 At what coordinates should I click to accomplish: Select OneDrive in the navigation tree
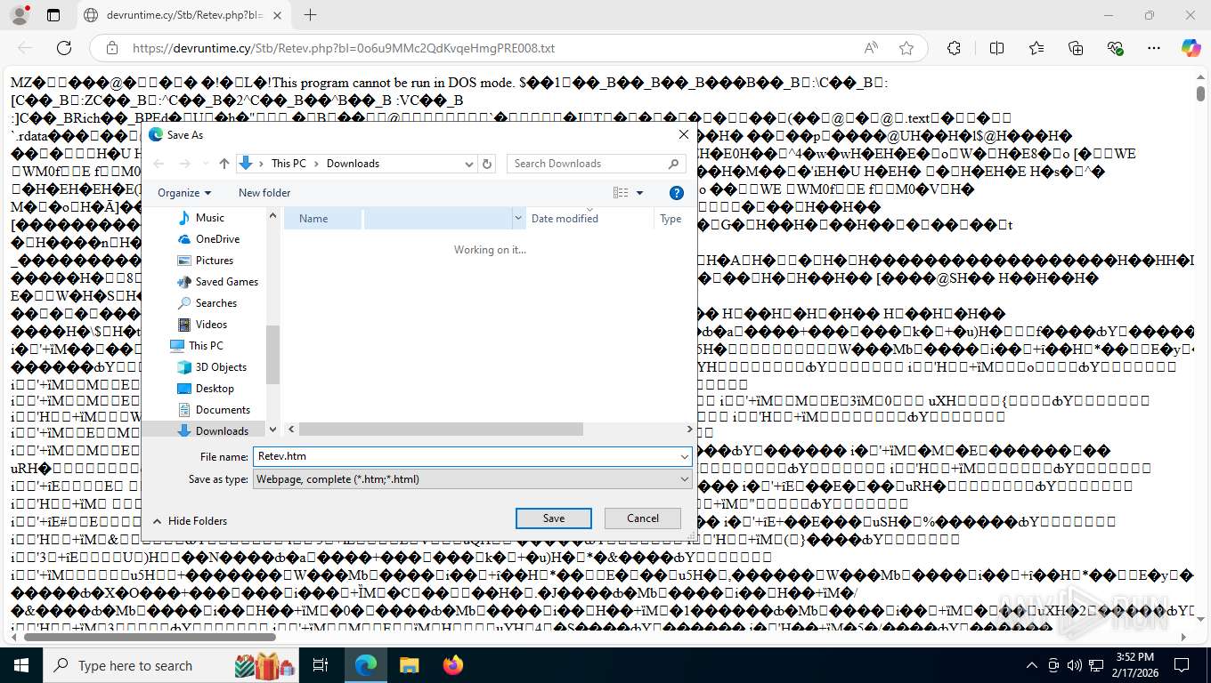(x=217, y=239)
